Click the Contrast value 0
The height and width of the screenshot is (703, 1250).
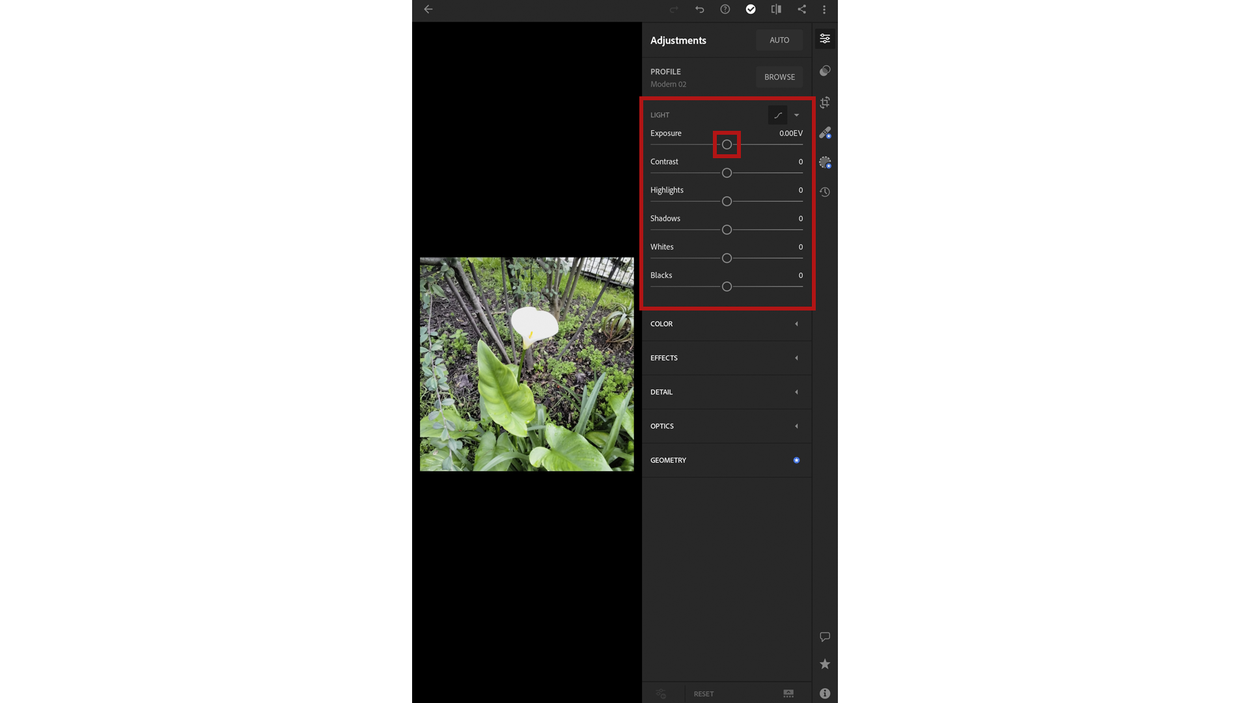[x=801, y=162]
